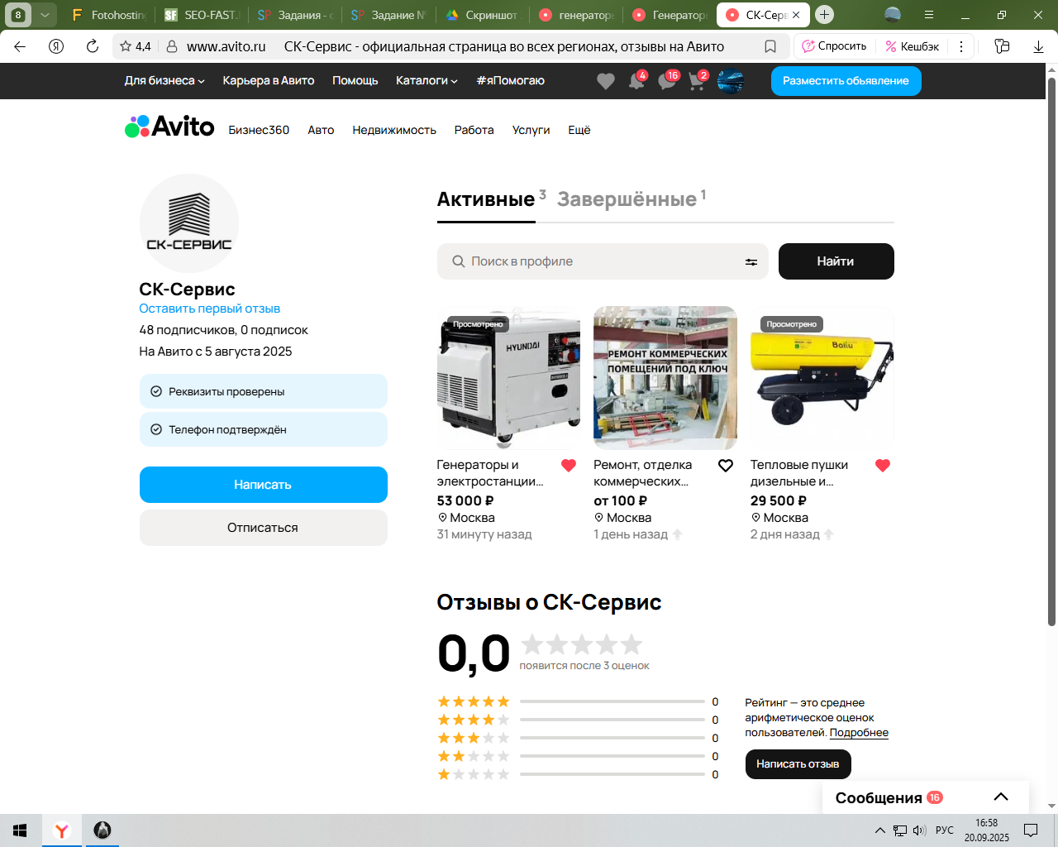Click СК-Сервис profile logo
Image resolution: width=1058 pixels, height=847 pixels.
pyautogui.click(x=188, y=223)
